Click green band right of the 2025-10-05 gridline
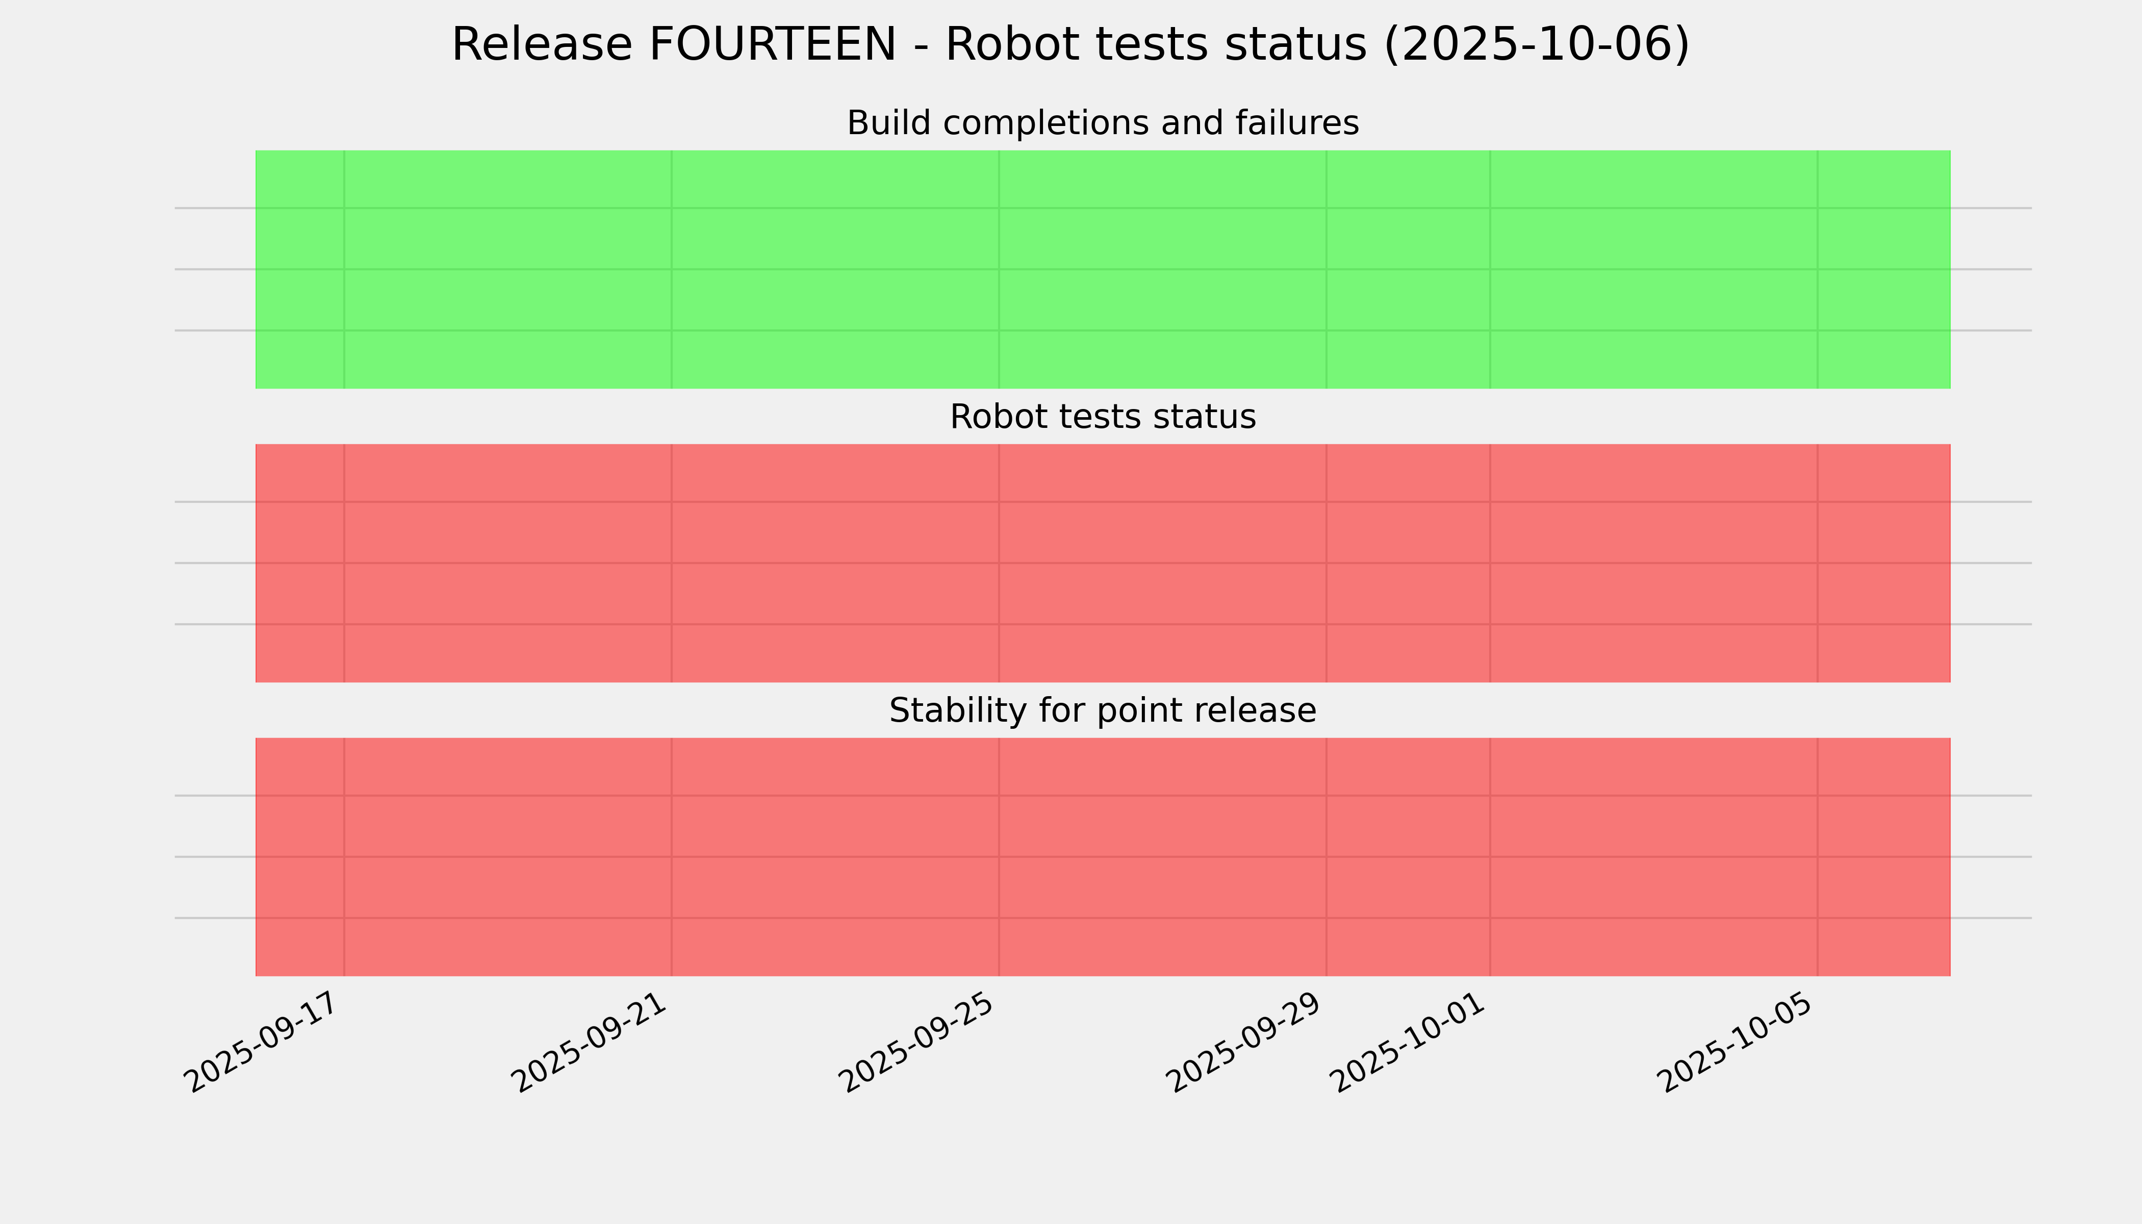Image resolution: width=2142 pixels, height=1224 pixels. click(x=1884, y=240)
